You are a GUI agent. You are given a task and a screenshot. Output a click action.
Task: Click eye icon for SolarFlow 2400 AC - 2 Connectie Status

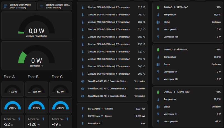pos(83,89)
